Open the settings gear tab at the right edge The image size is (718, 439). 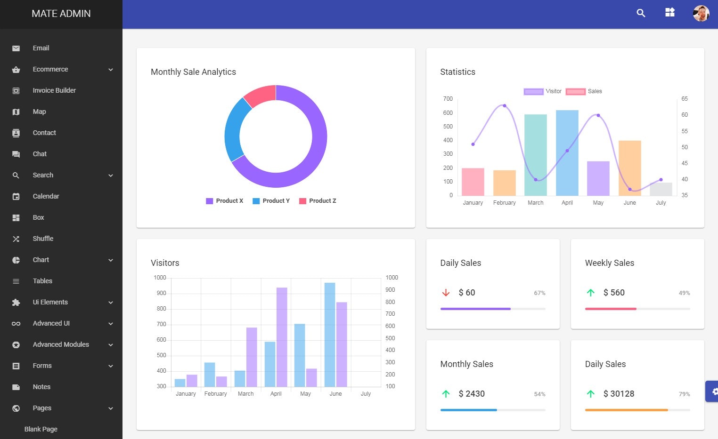coord(713,391)
